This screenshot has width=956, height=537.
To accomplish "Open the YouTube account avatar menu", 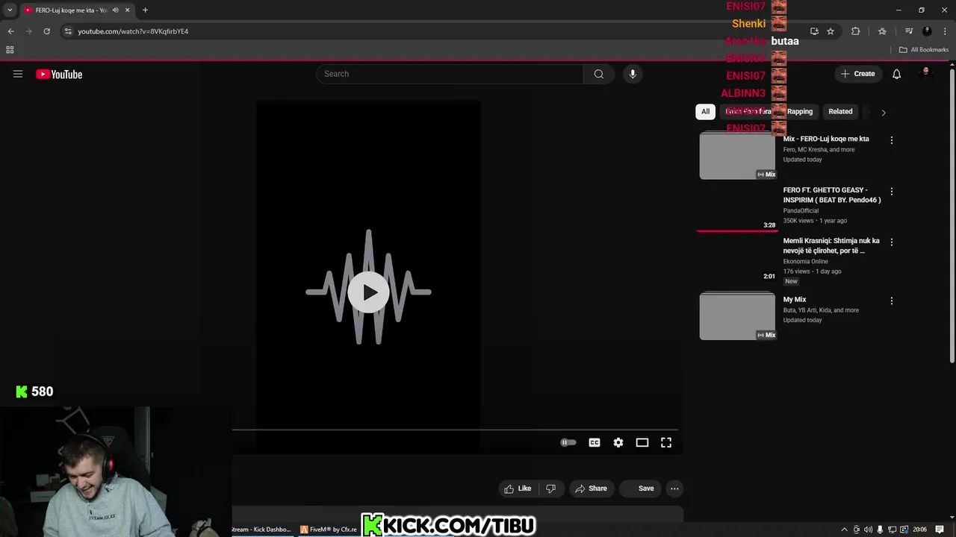I will [926, 72].
